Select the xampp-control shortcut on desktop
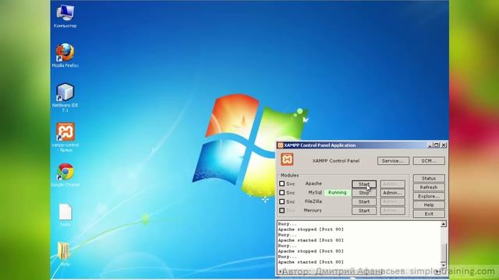This screenshot has width=499, height=280. (x=65, y=137)
